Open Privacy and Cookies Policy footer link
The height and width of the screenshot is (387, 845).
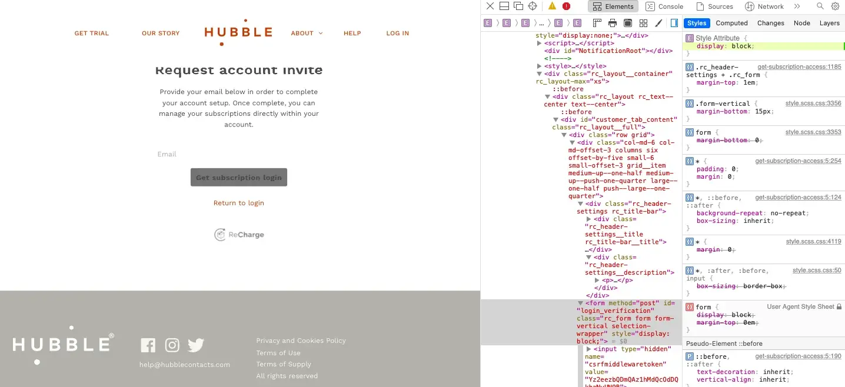pos(301,341)
